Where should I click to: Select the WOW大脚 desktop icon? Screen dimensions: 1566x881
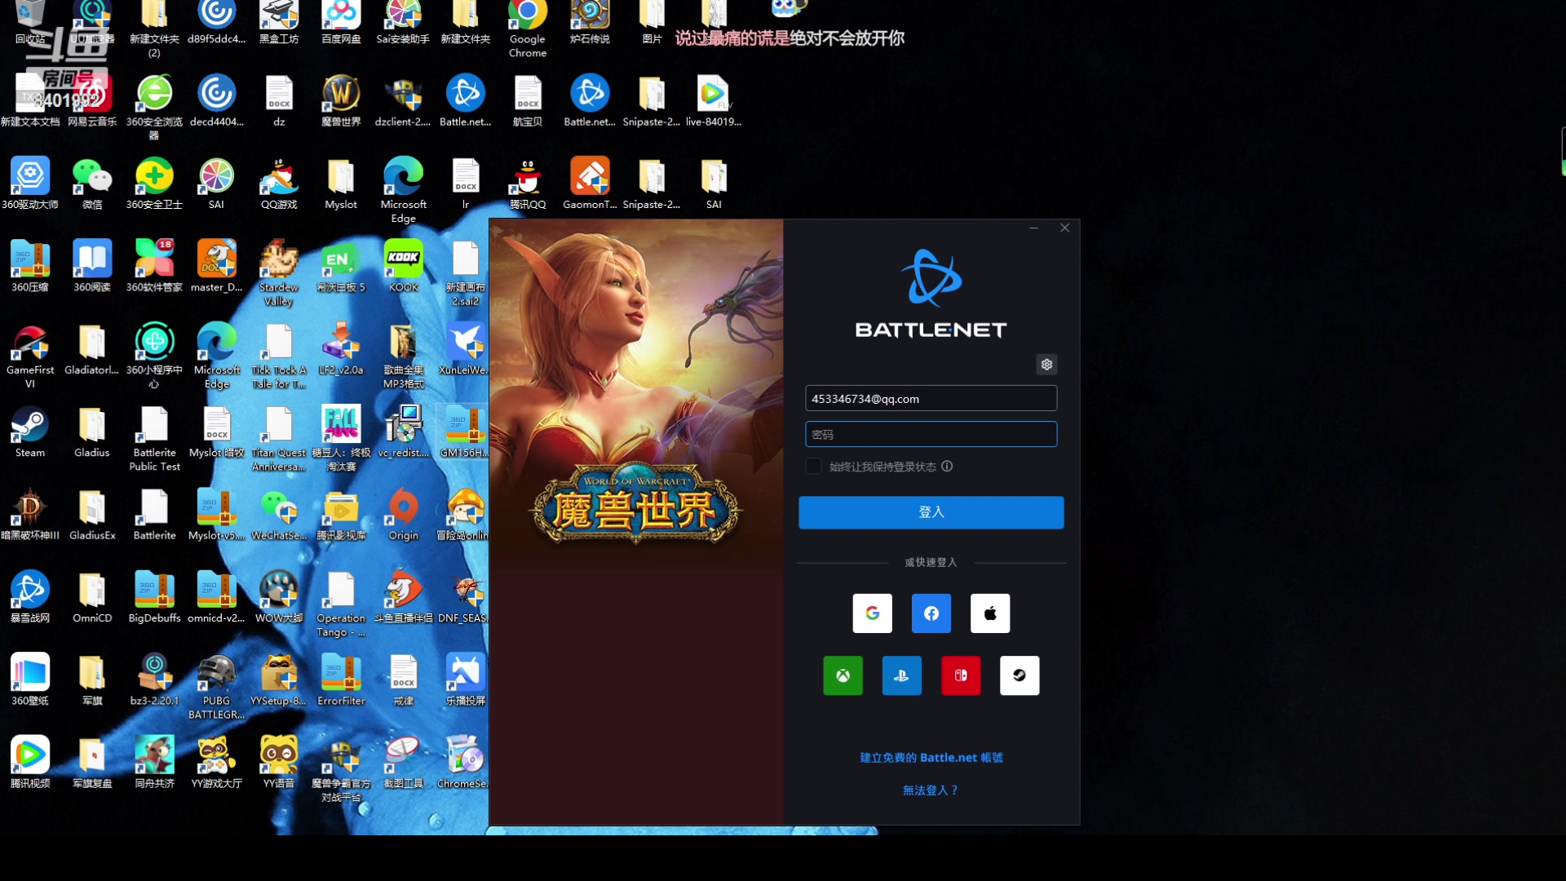point(279,597)
